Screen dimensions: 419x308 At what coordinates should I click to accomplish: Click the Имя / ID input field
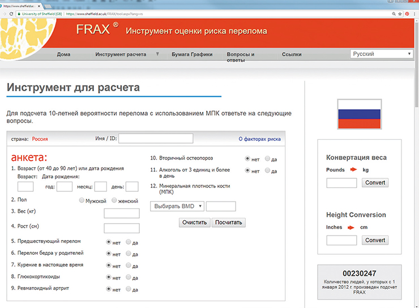point(156,138)
